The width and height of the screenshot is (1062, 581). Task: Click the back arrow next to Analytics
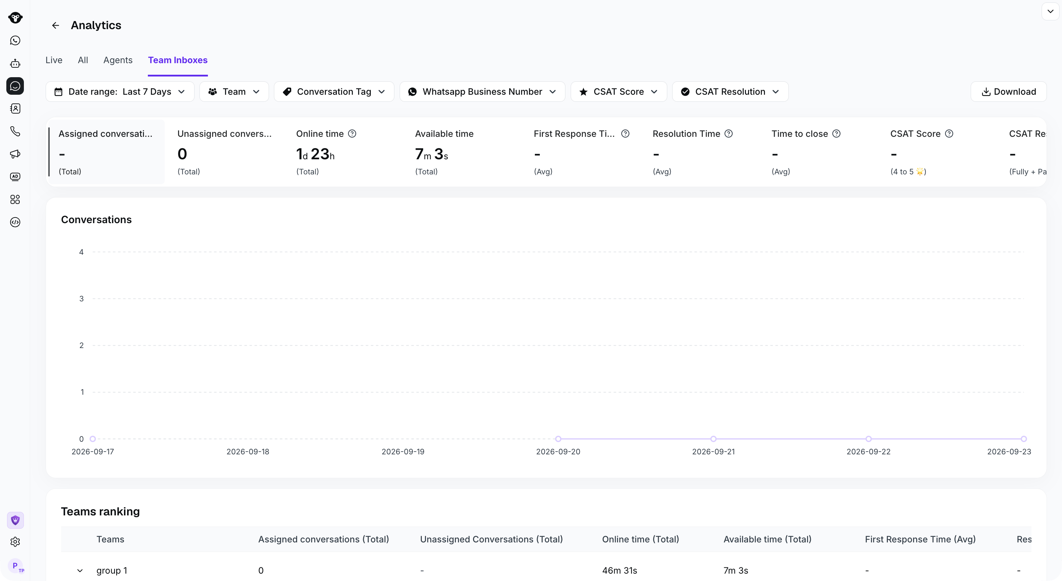pos(55,26)
